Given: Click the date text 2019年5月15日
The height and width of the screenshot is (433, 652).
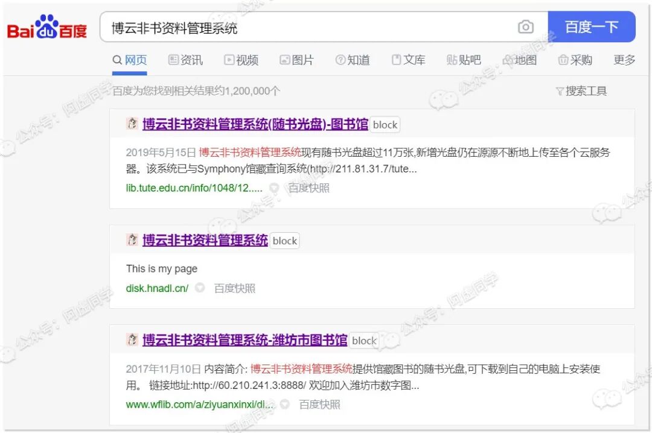Looking at the screenshot, I should [161, 153].
